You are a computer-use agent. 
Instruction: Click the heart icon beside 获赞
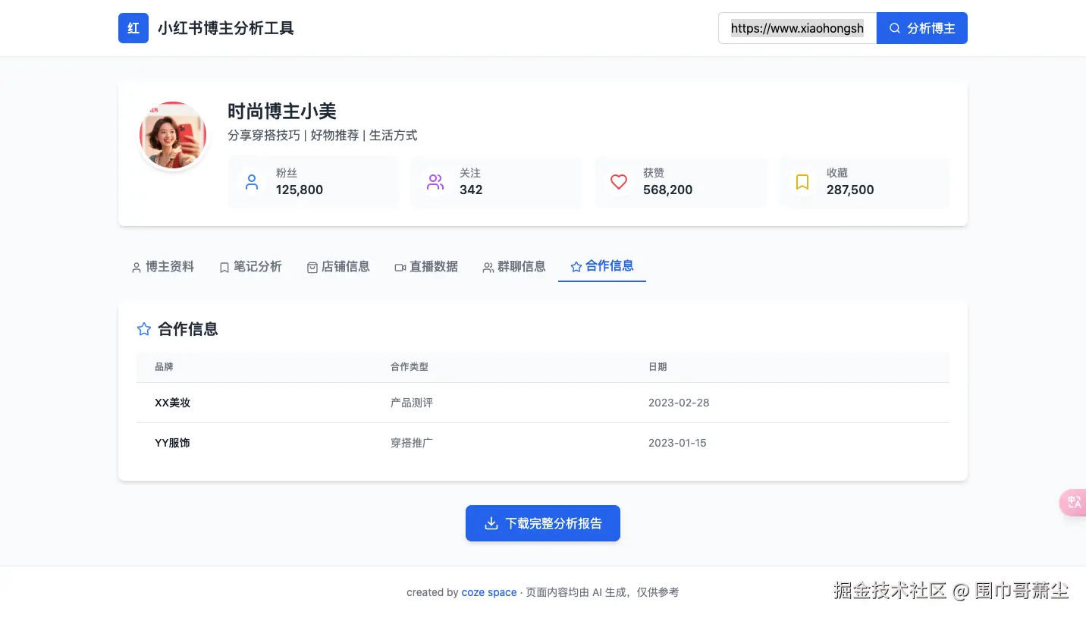coord(618,182)
